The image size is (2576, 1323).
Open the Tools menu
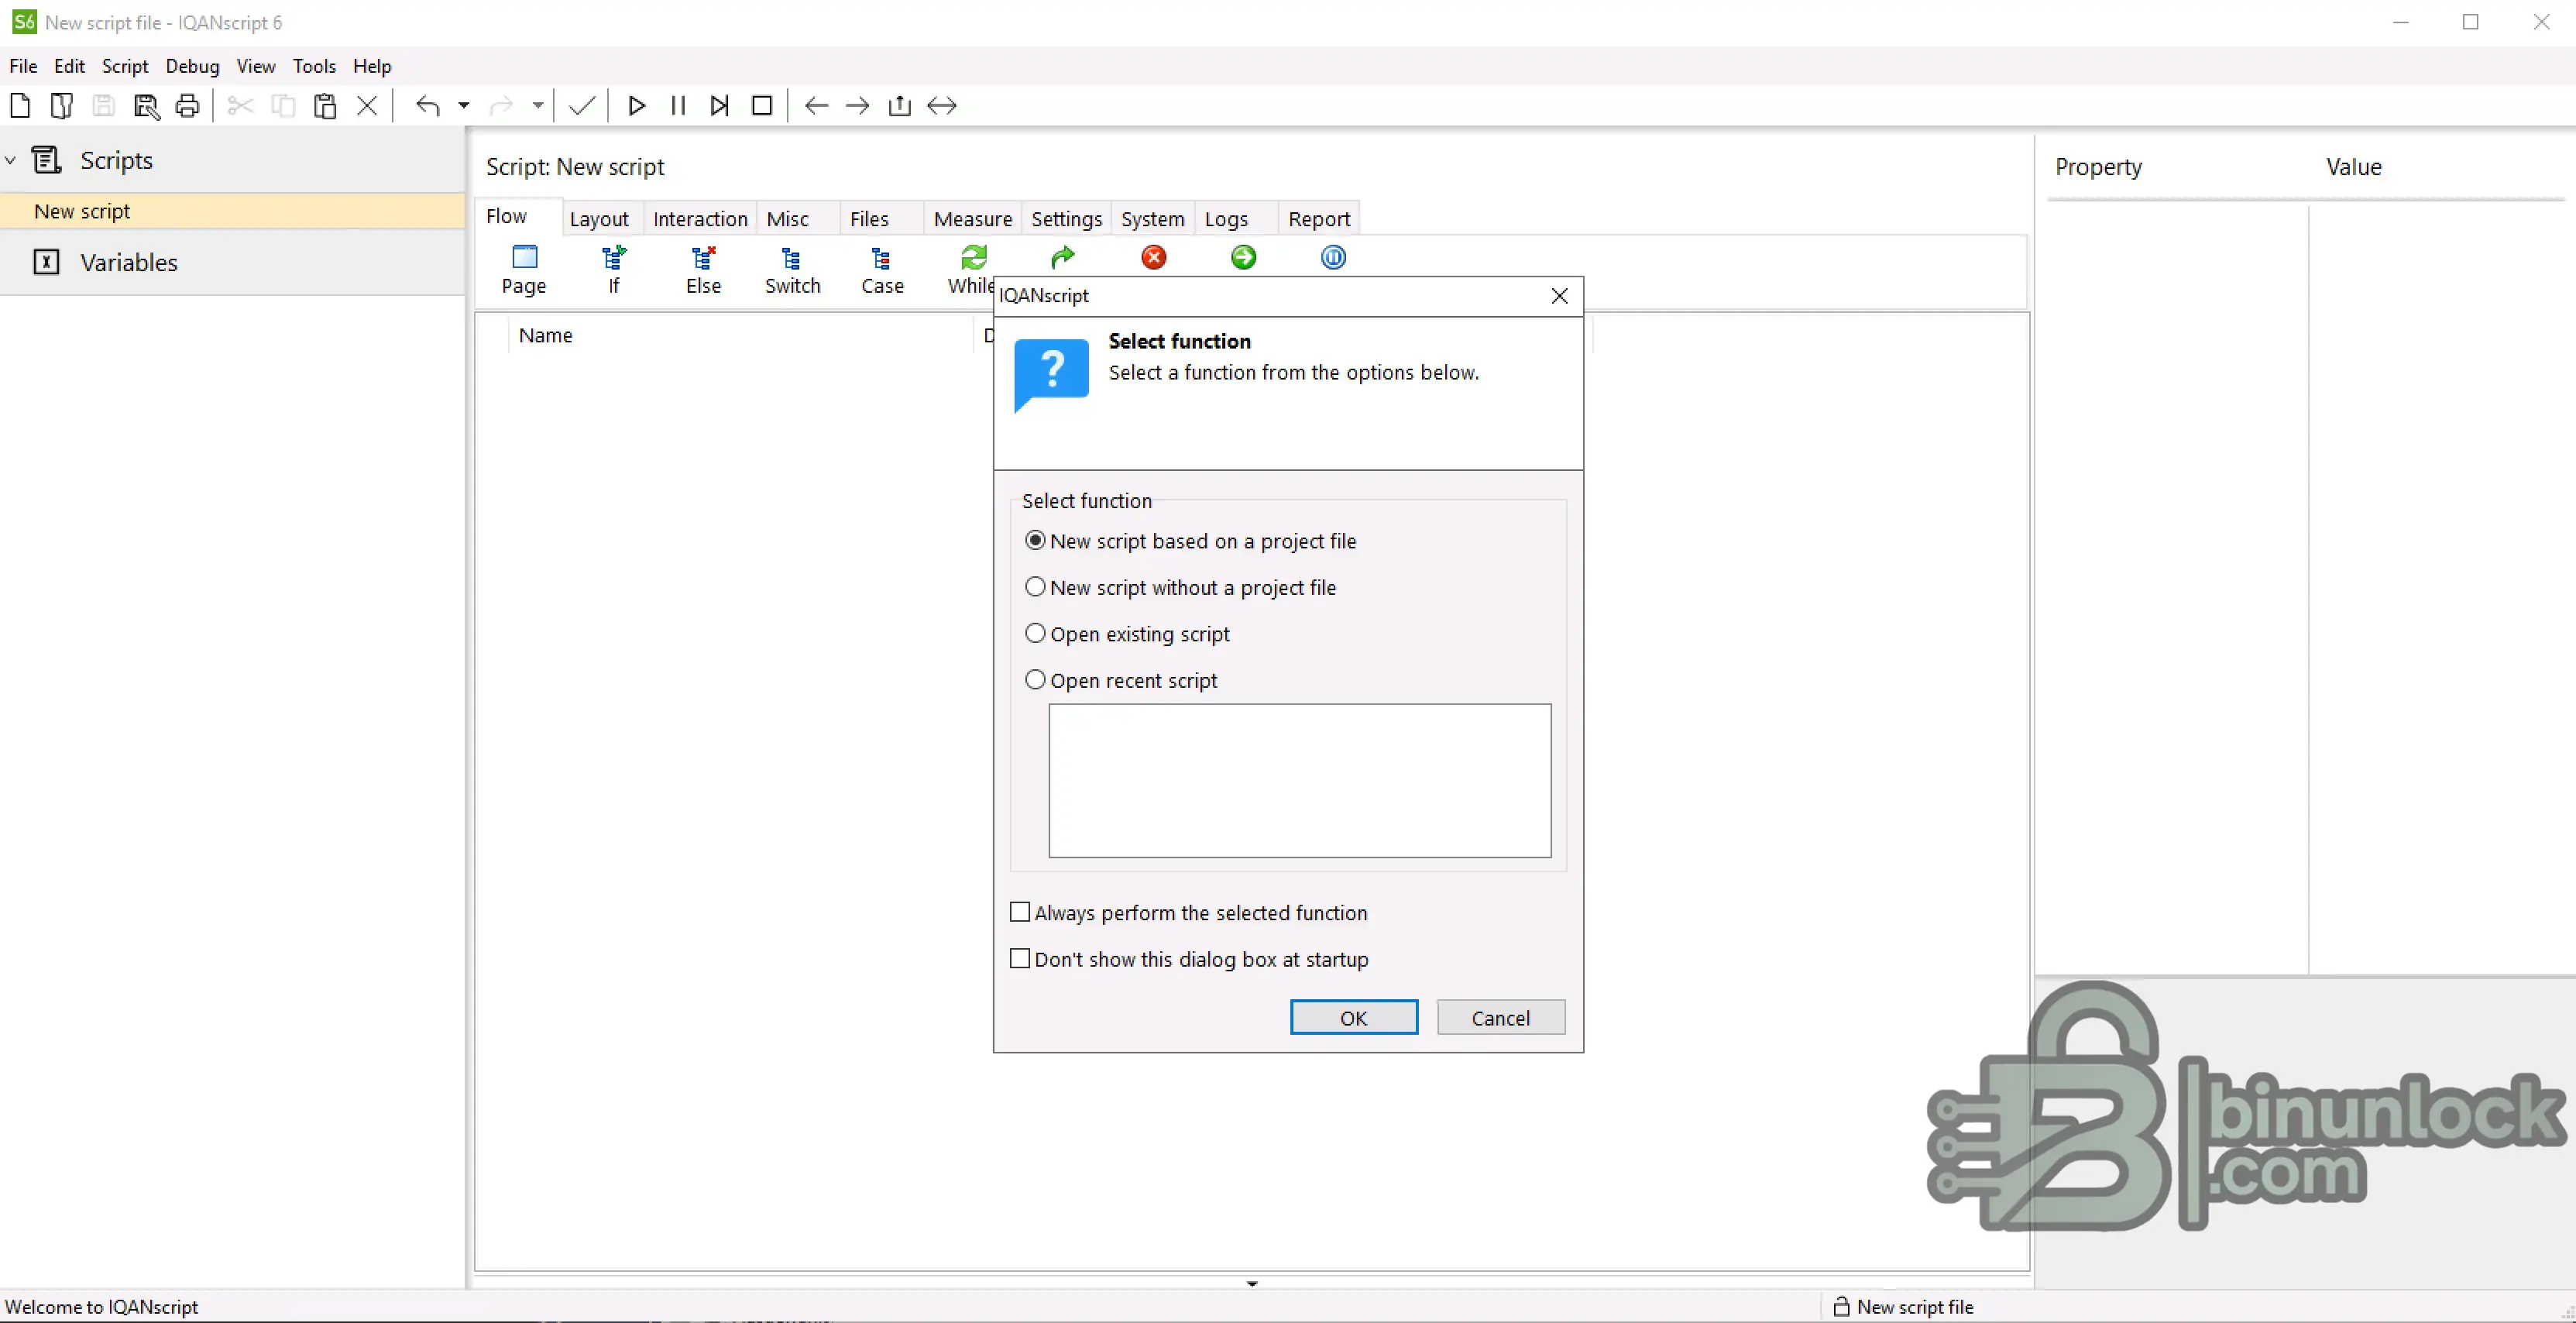pos(314,66)
